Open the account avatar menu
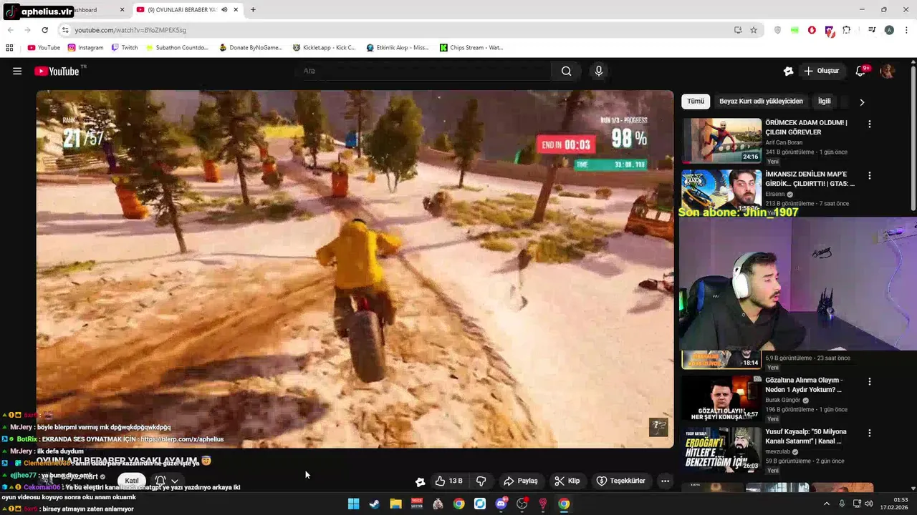This screenshot has height=515, width=917. 887,71
